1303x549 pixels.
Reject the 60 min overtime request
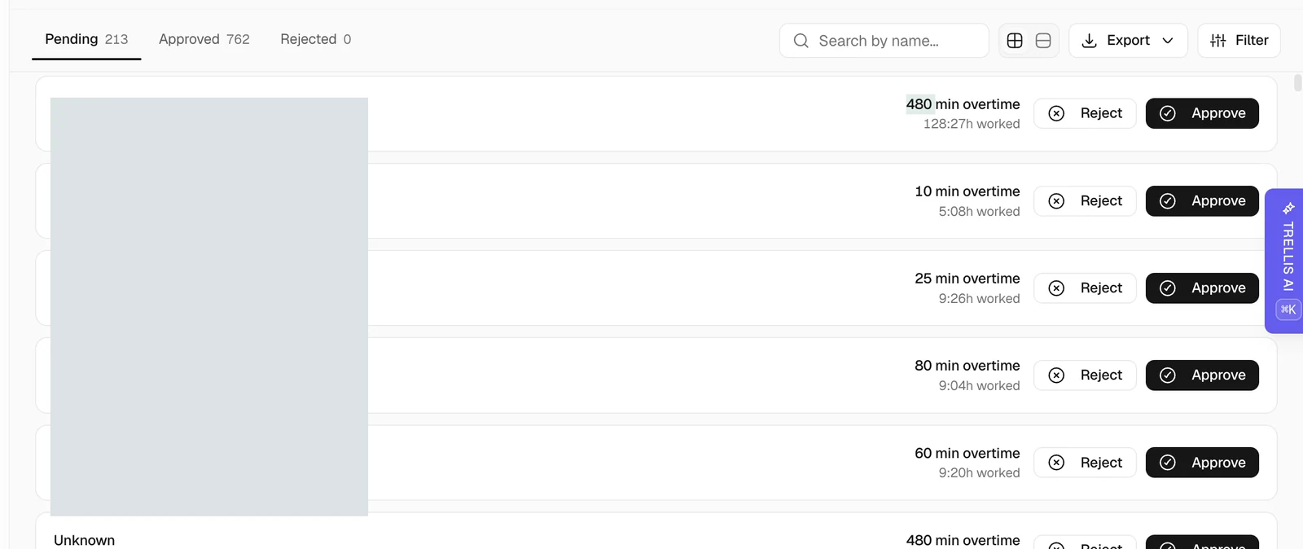pos(1085,463)
